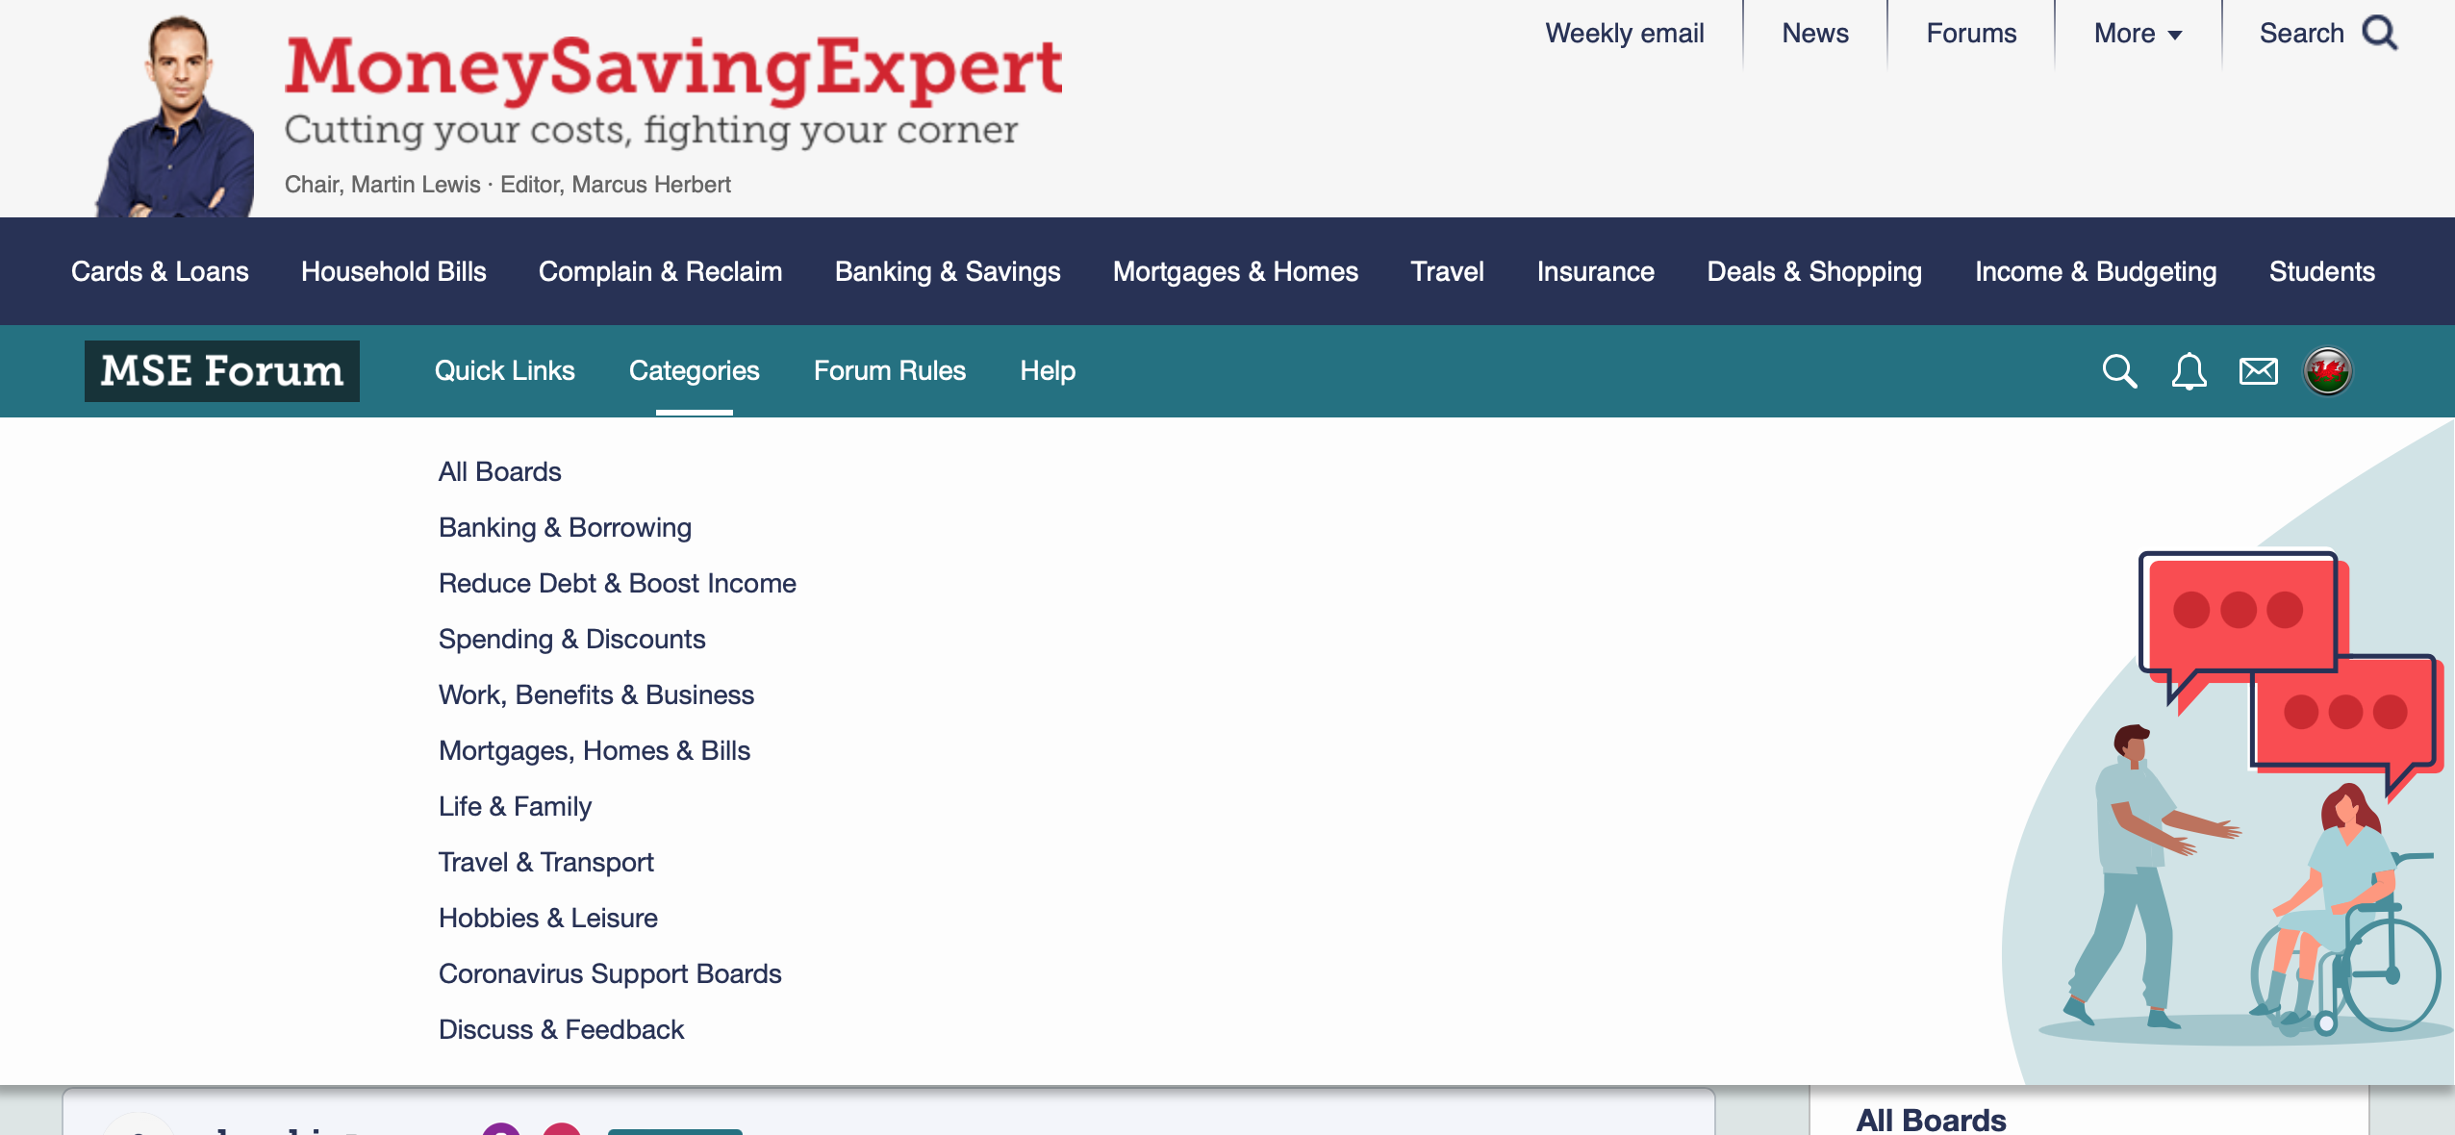Expand the More dropdown in header
Screen dimensions: 2455x1135
pyautogui.click(x=2138, y=34)
